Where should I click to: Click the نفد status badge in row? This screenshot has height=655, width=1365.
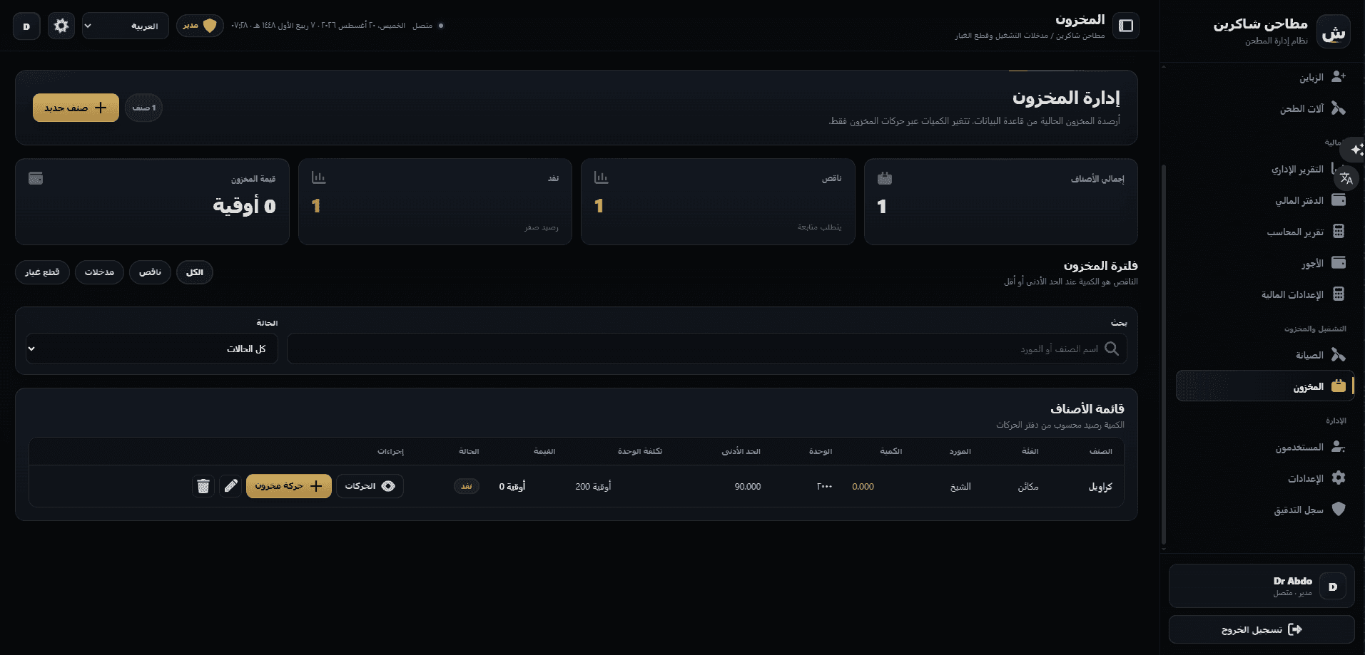(x=467, y=486)
